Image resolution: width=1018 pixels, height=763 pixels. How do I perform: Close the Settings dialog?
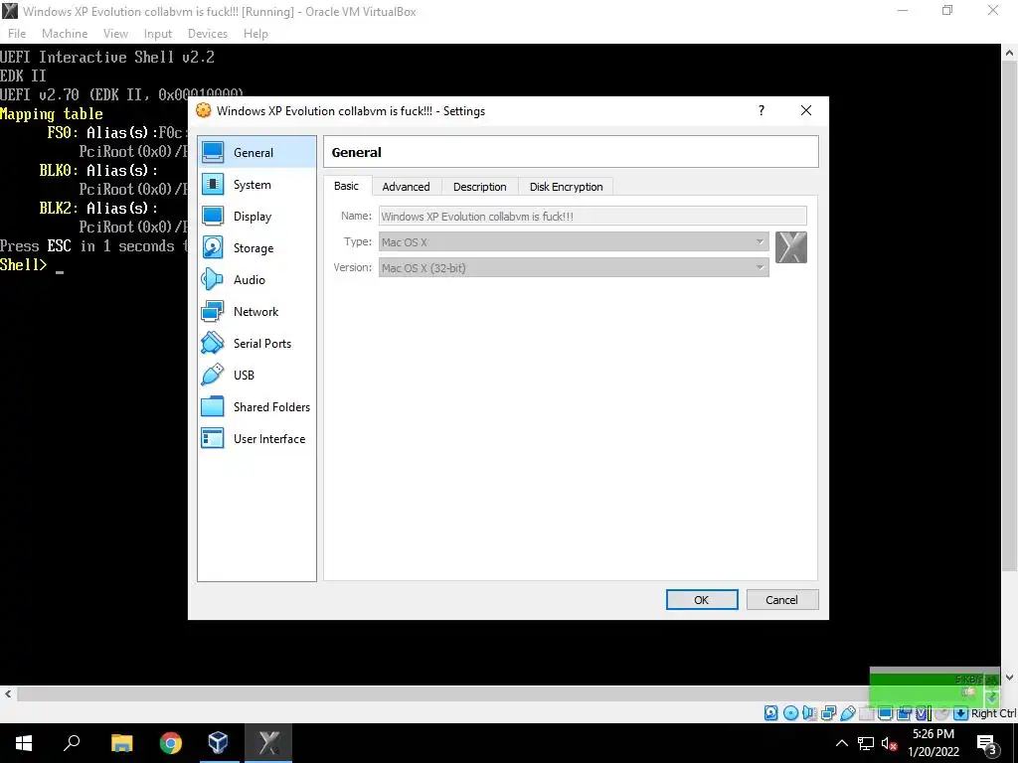(x=805, y=110)
